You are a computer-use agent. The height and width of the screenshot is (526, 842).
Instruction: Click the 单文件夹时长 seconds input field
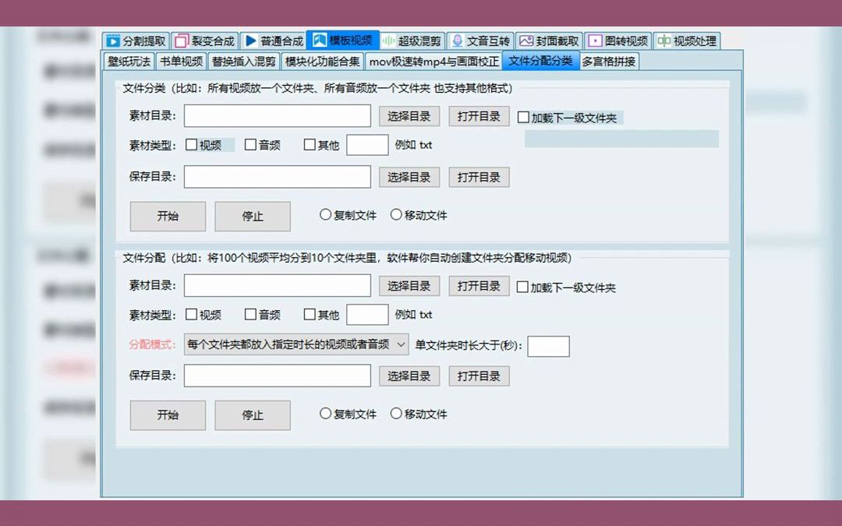tap(548, 346)
